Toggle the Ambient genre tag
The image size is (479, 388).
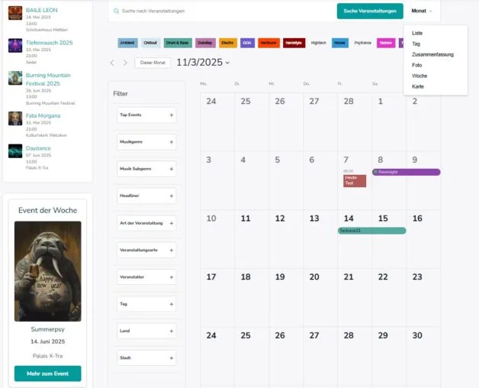[x=127, y=43]
